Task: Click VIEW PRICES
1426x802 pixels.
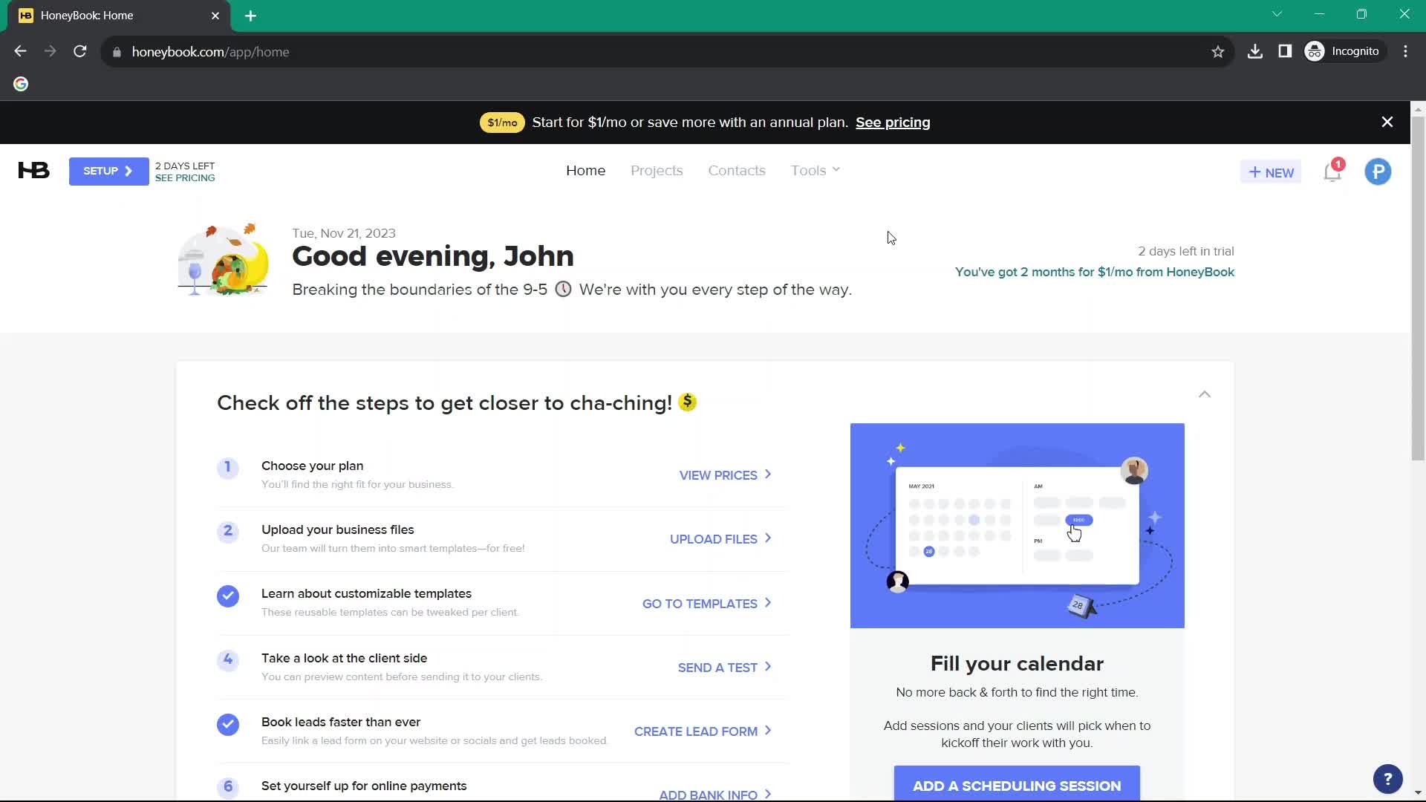Action: tap(725, 475)
